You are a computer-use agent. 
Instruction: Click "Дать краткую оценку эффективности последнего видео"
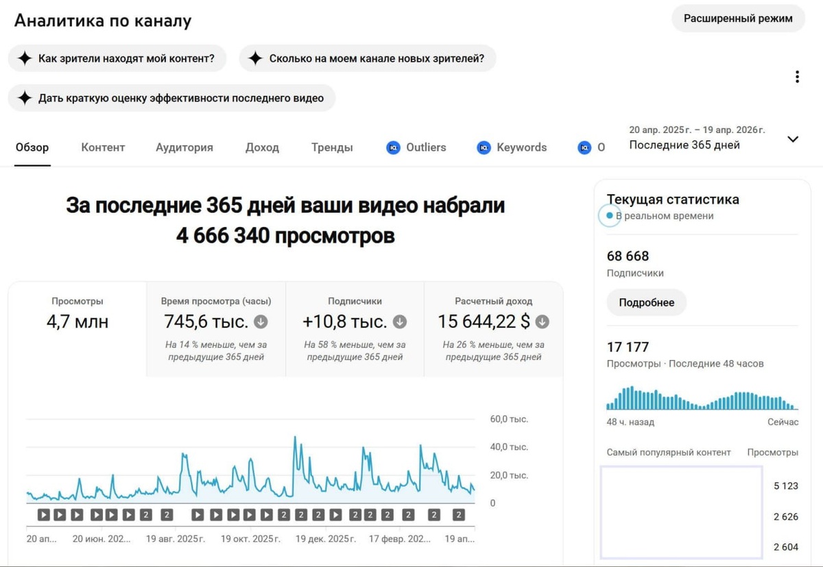tap(171, 98)
